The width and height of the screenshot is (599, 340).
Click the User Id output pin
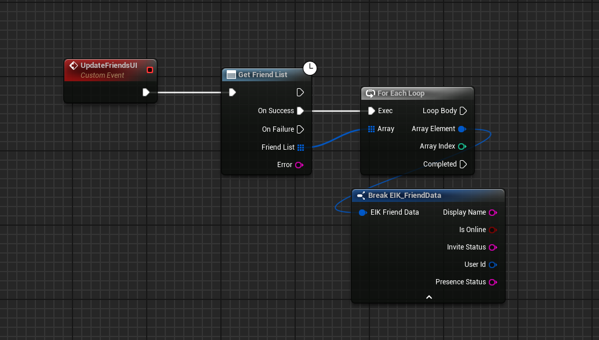[x=492, y=265]
